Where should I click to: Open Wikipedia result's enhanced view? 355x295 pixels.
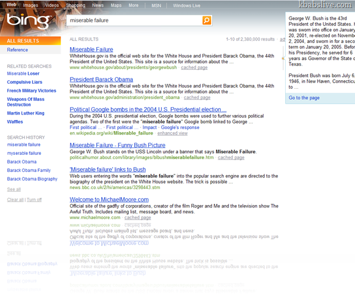pos(172,133)
